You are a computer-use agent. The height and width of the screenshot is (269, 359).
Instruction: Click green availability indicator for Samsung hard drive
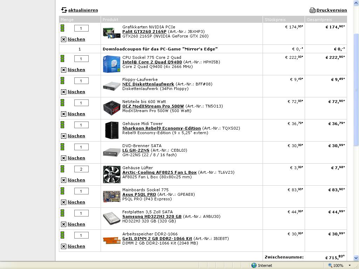coord(62,213)
